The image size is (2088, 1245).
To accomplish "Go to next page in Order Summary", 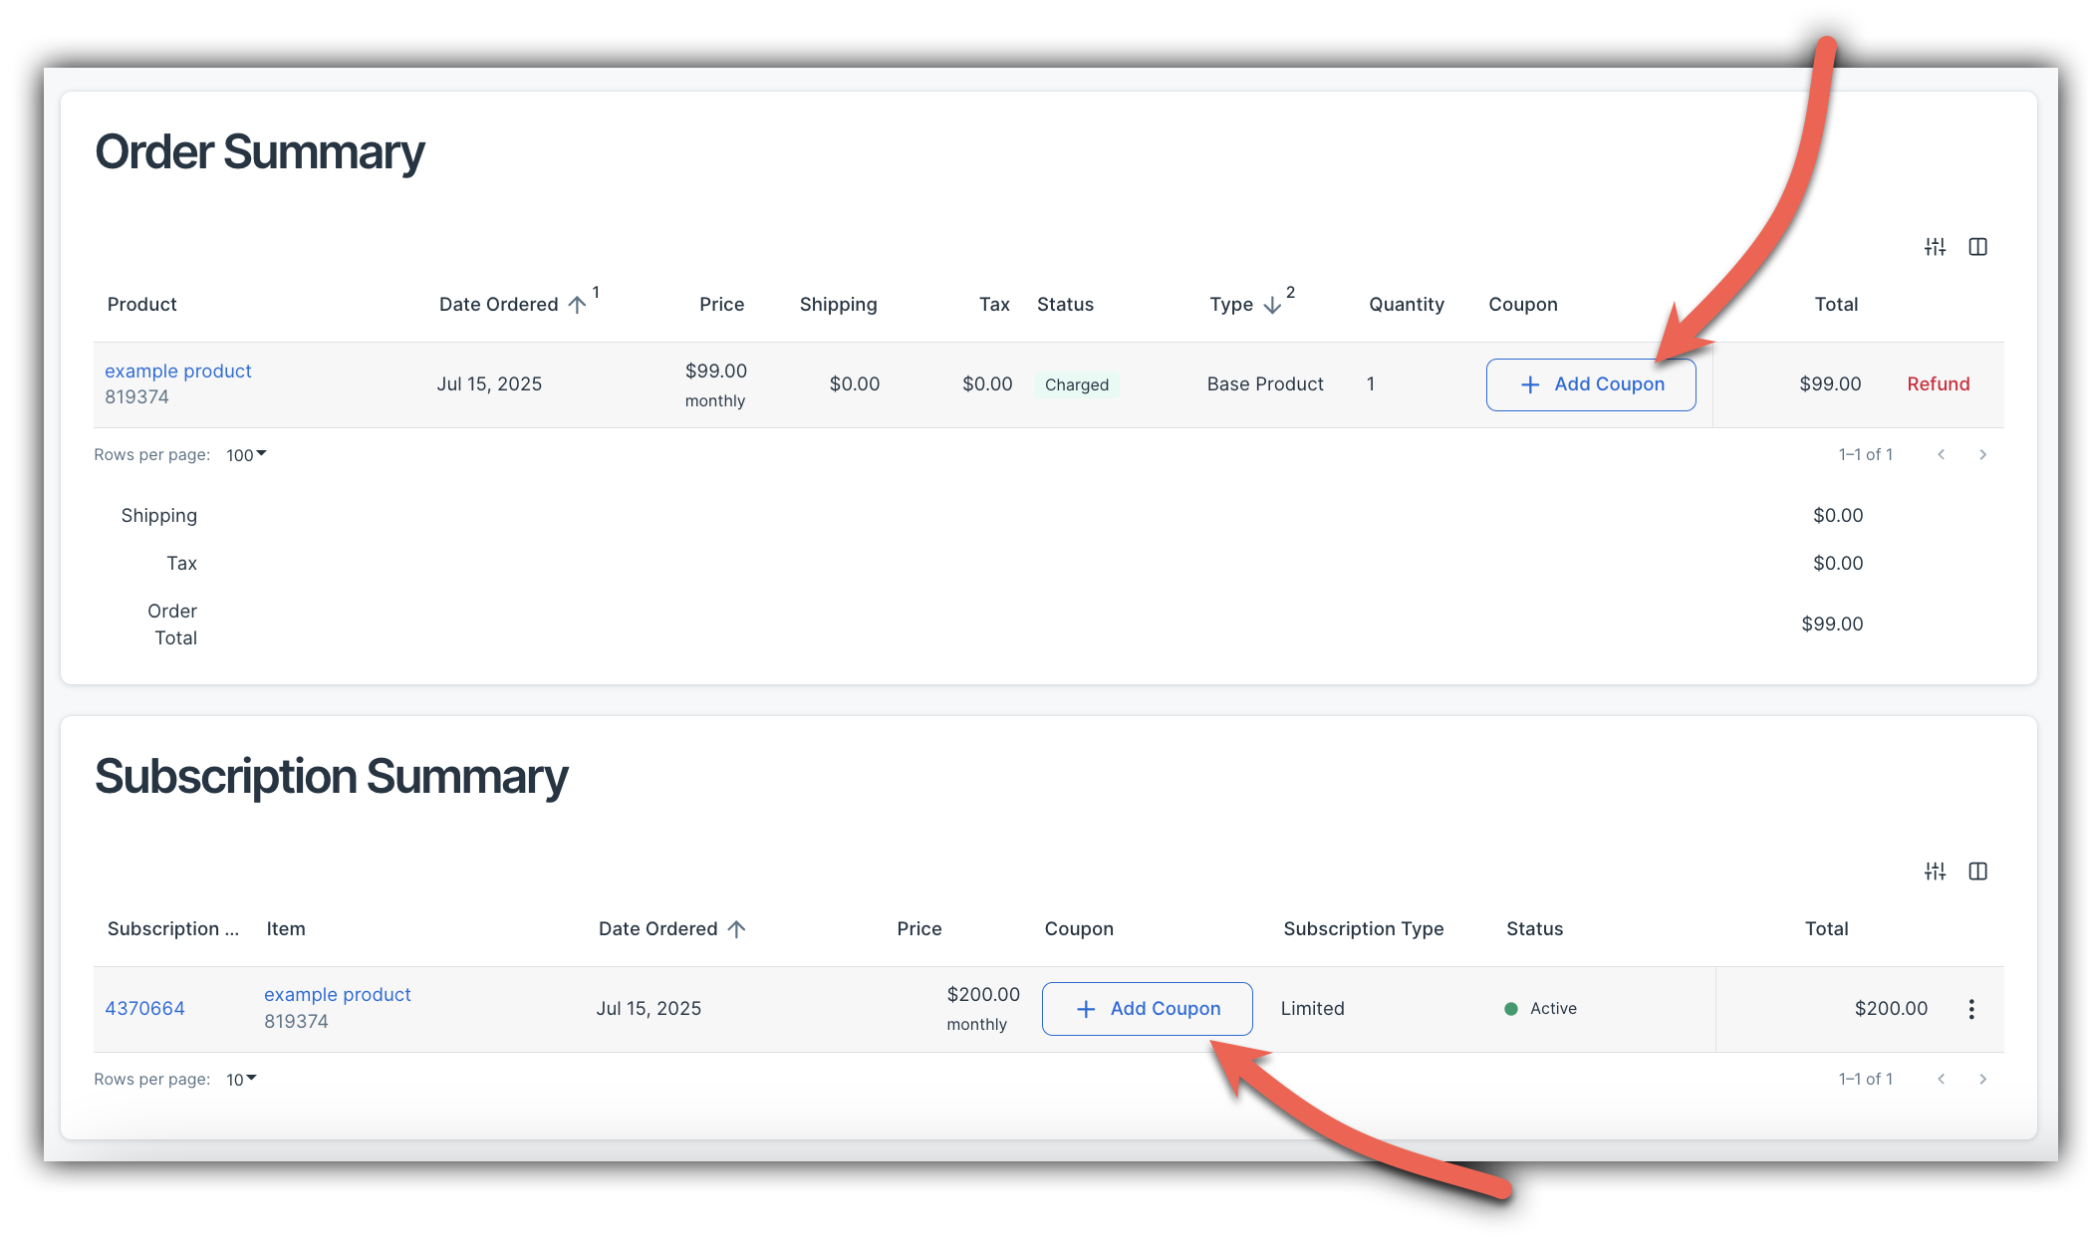I will (x=1982, y=455).
